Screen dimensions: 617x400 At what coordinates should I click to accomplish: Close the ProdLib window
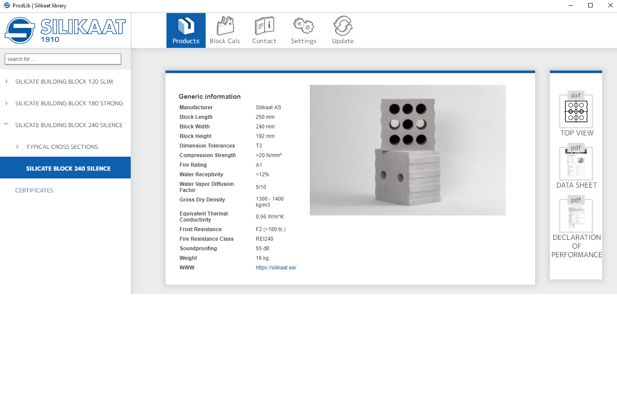[x=610, y=5]
